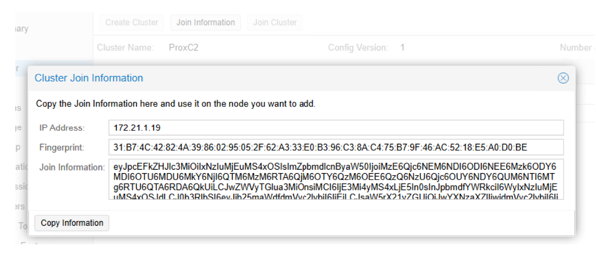Screen dimensions: 596x262
Task: Click the Copy the Join Information instruction text
Action: coord(176,104)
